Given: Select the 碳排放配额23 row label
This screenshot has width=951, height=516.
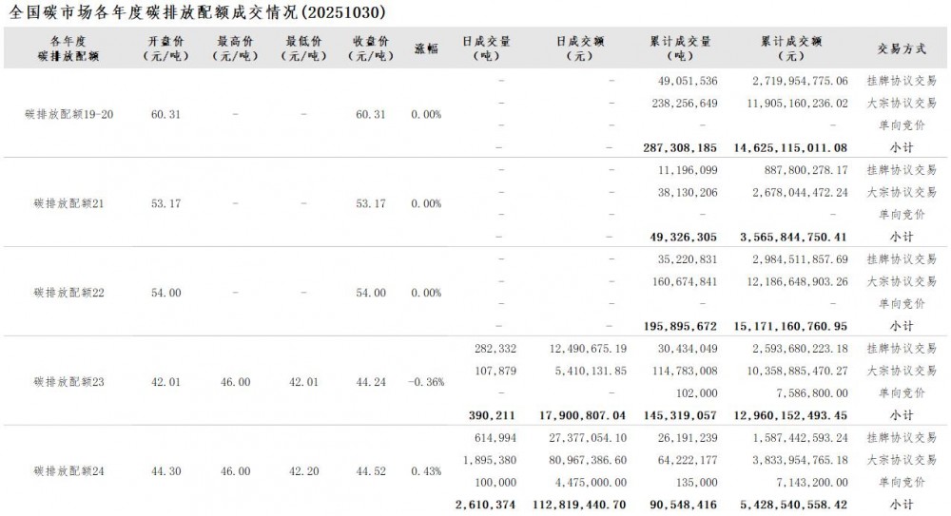Looking at the screenshot, I should click(68, 382).
